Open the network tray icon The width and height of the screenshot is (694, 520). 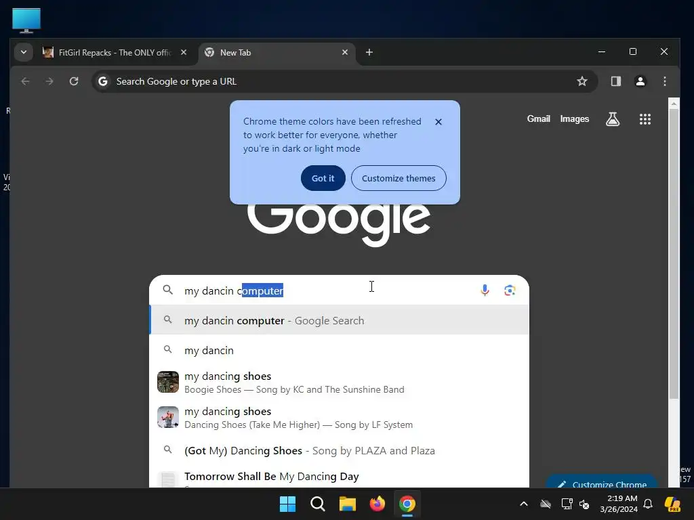pos(567,504)
